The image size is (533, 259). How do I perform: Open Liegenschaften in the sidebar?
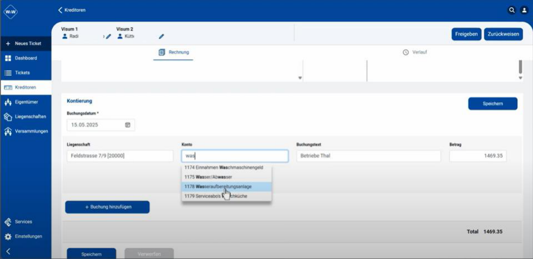click(x=26, y=117)
